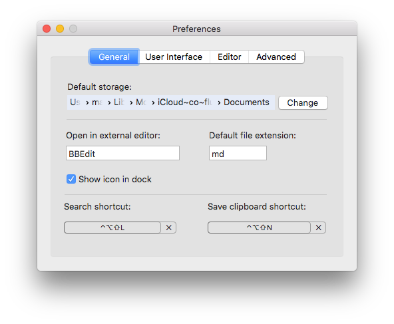This screenshot has height=324, width=394.
Task: Click the default file extension field
Action: click(238, 153)
